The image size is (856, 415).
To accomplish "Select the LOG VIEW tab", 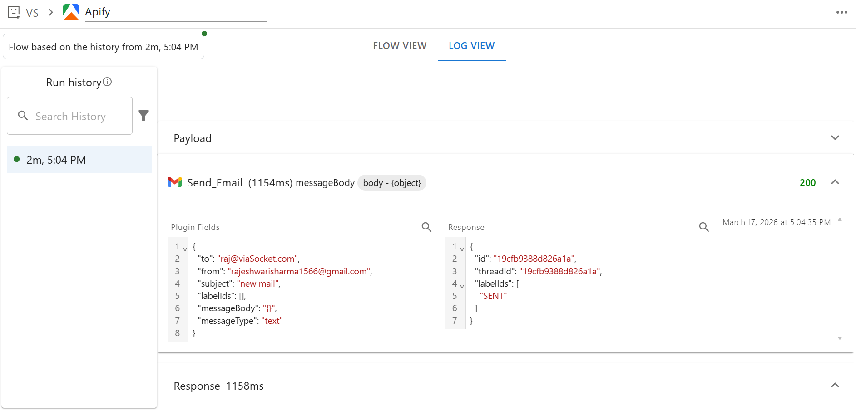I will point(471,46).
